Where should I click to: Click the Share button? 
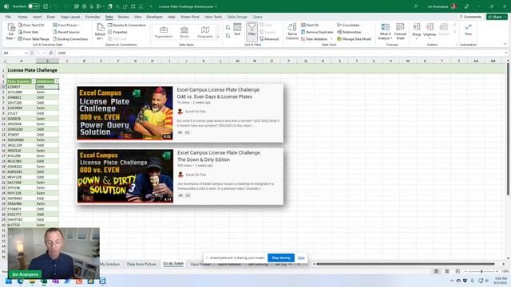[x=497, y=17]
